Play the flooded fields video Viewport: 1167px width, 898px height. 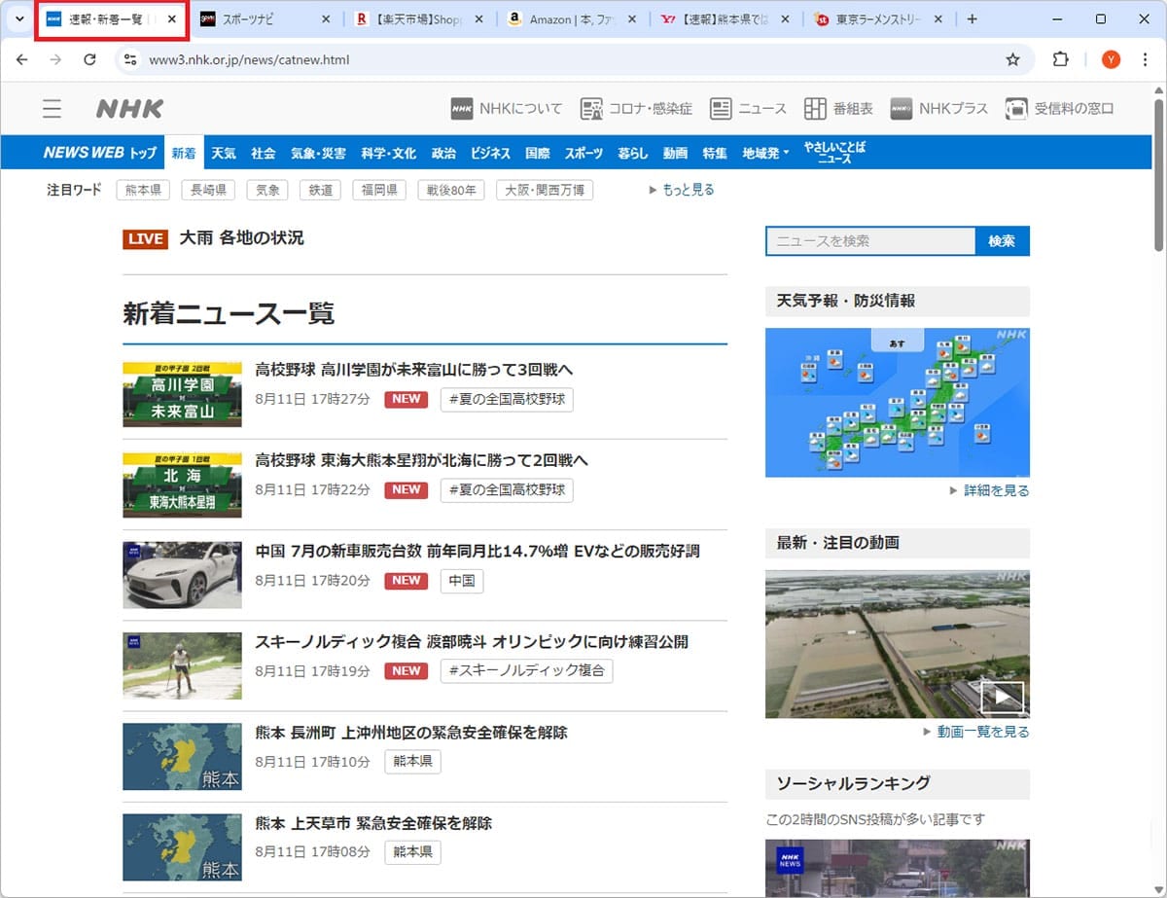pos(898,644)
